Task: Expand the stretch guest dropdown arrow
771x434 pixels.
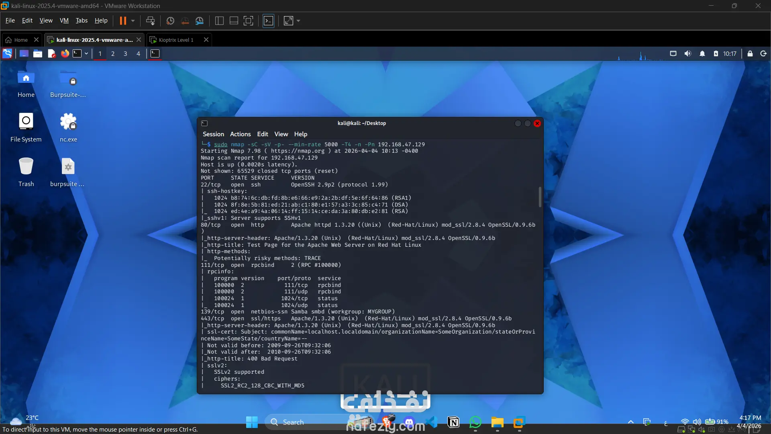Action: (298, 20)
